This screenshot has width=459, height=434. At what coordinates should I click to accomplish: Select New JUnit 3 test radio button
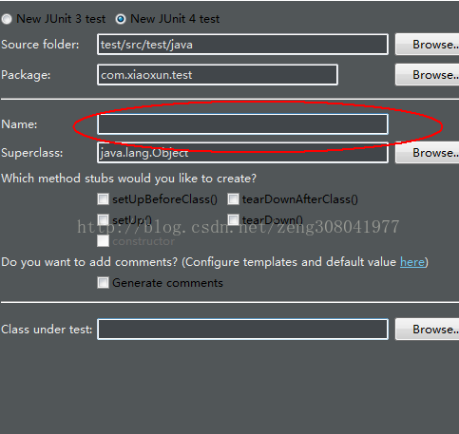7,19
